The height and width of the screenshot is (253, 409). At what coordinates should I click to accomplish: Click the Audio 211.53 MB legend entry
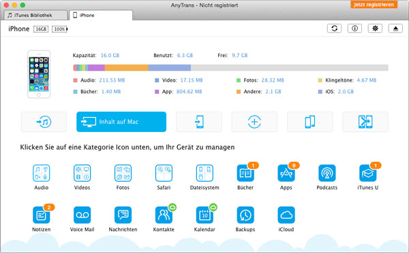click(99, 80)
